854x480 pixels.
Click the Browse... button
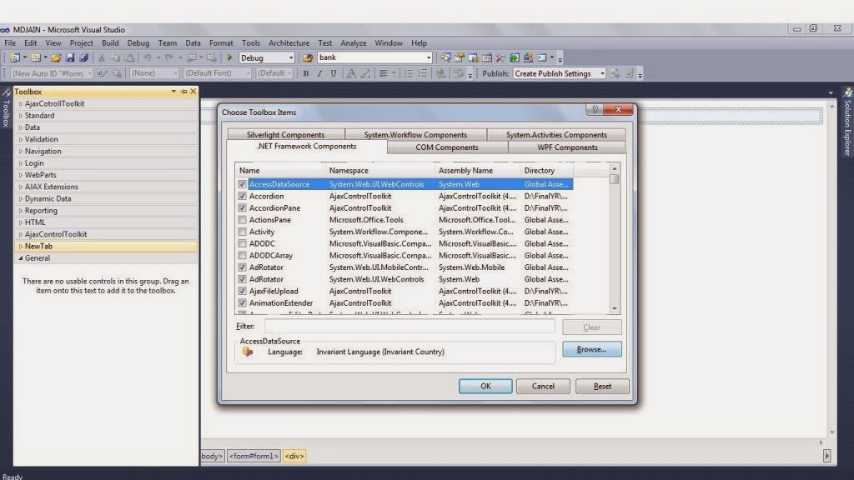[x=592, y=349]
